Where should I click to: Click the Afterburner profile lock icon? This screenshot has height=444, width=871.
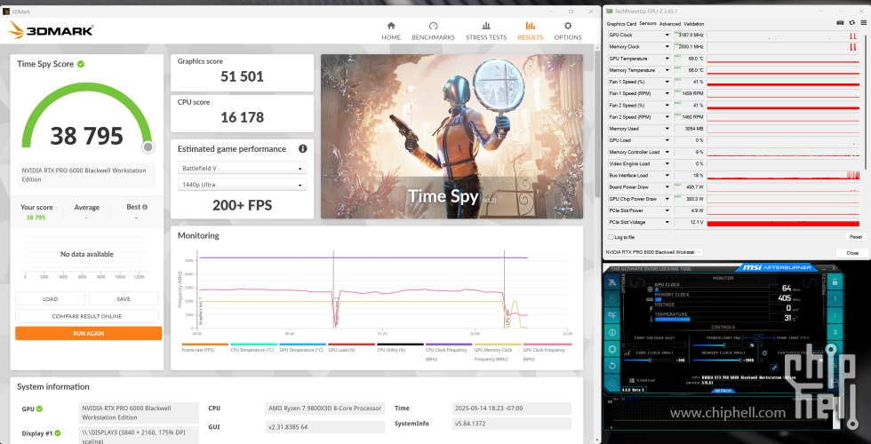(835, 281)
